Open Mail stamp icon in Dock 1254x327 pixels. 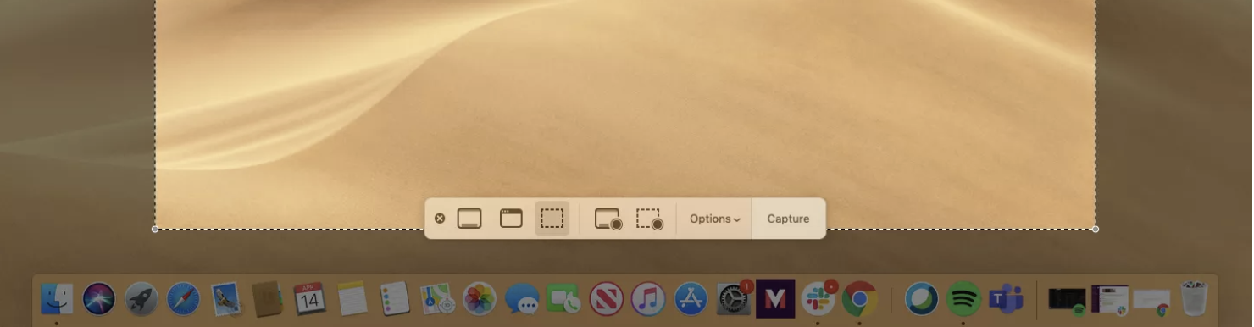pyautogui.click(x=226, y=298)
